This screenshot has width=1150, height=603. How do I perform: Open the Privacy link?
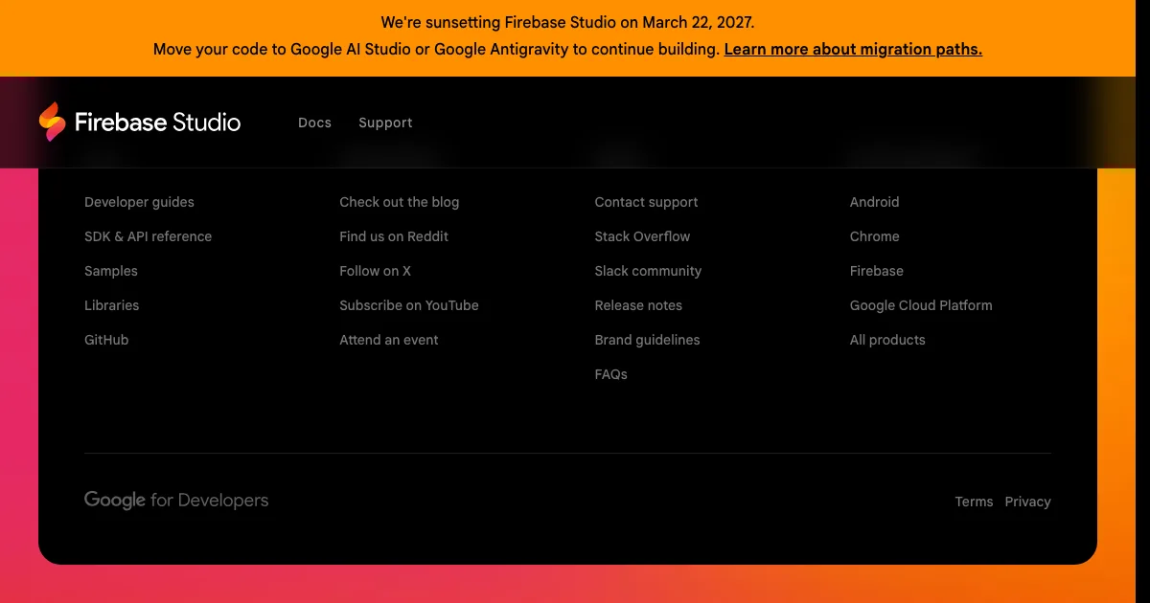click(1027, 502)
